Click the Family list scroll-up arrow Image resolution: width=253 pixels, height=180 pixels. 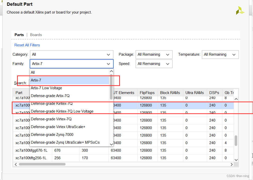(111, 71)
